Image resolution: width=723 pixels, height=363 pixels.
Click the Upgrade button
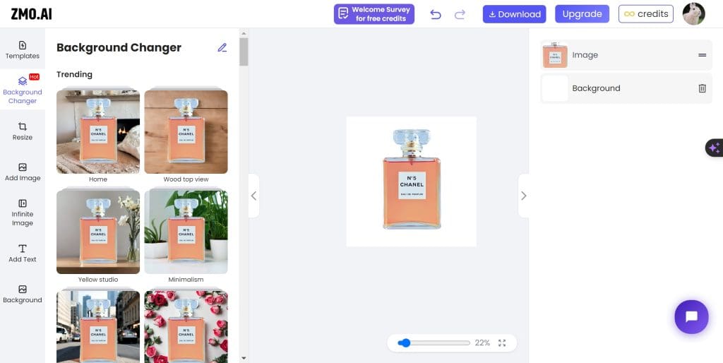(x=582, y=14)
